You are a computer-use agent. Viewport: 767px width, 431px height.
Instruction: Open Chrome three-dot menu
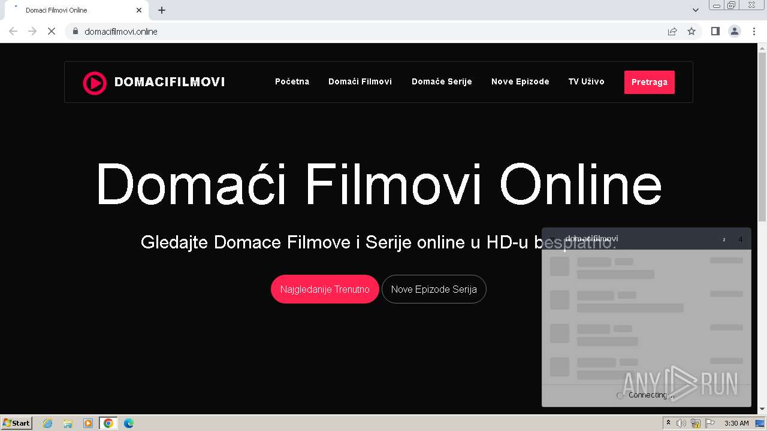(754, 31)
